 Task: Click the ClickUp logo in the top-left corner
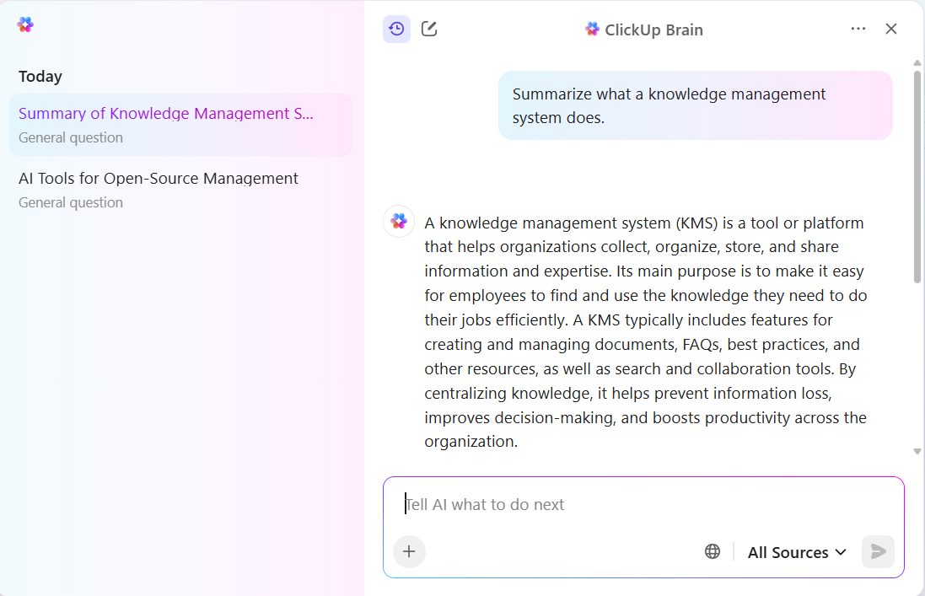pyautogui.click(x=24, y=24)
